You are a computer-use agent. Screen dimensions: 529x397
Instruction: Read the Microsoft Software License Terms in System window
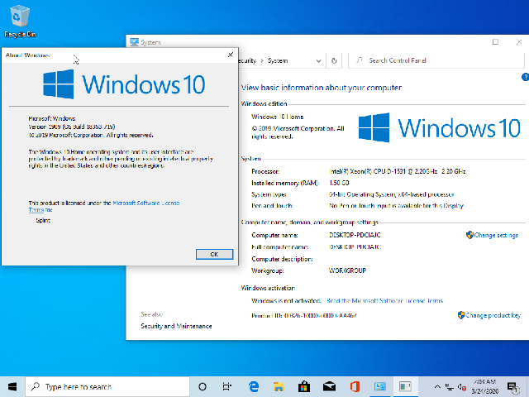click(x=384, y=300)
